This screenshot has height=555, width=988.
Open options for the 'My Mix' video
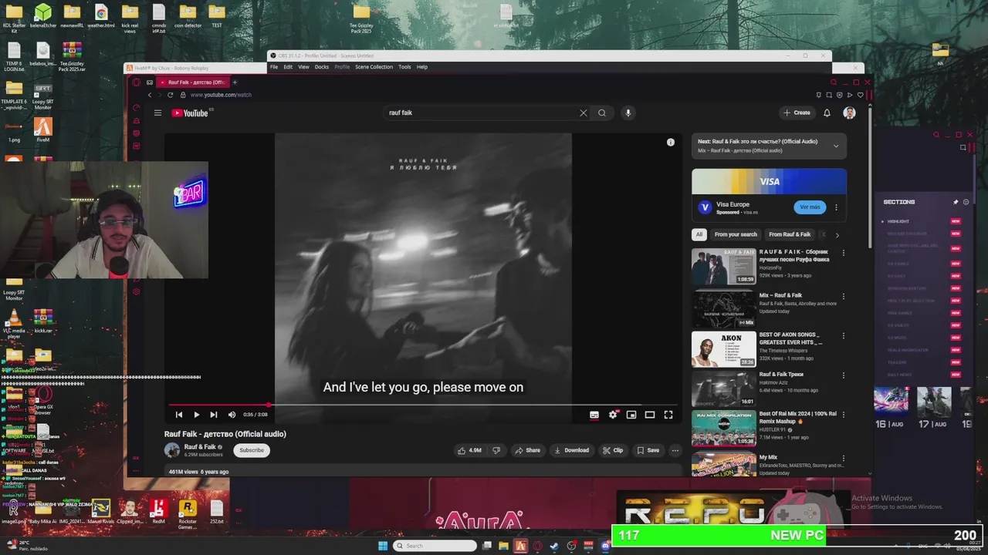843,458
